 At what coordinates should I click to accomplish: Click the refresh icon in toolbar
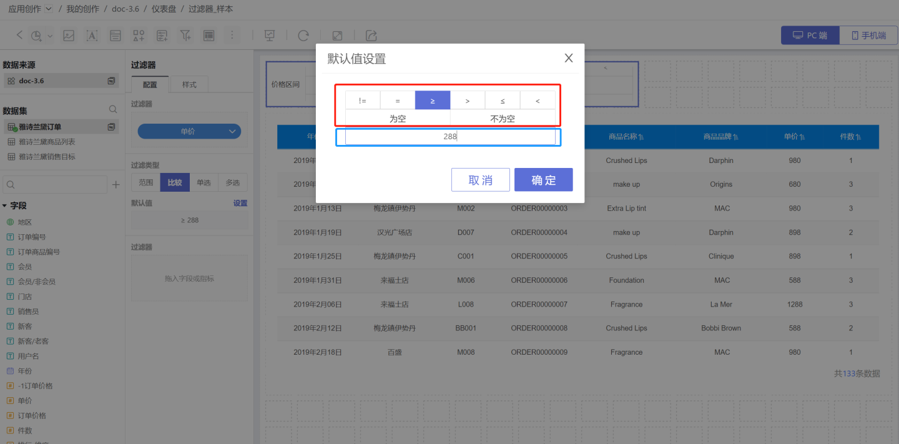(x=303, y=36)
